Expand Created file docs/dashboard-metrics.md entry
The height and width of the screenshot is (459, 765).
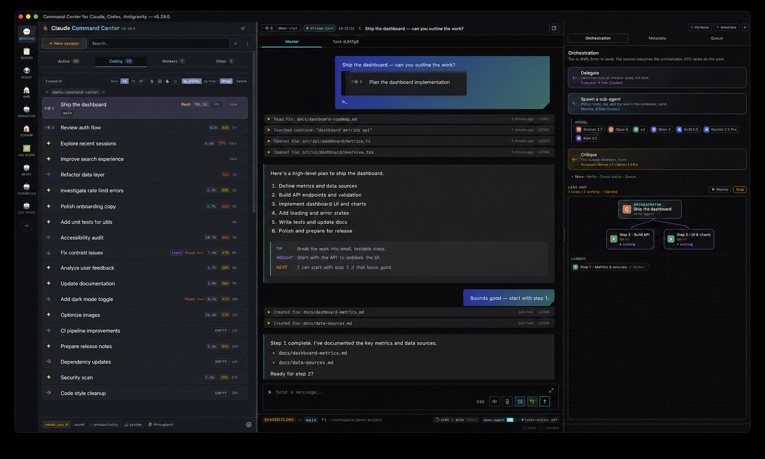[410, 312]
